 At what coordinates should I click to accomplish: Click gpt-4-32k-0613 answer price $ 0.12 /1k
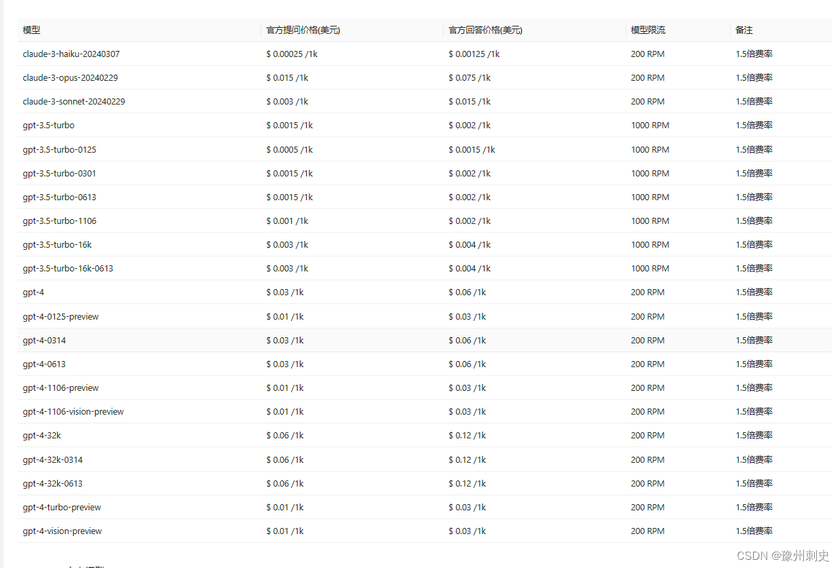tap(467, 483)
